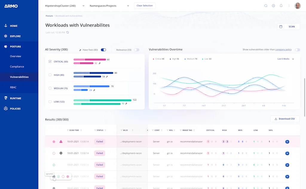
Task: Click the search icon in top bar
Action: [x=266, y=6]
